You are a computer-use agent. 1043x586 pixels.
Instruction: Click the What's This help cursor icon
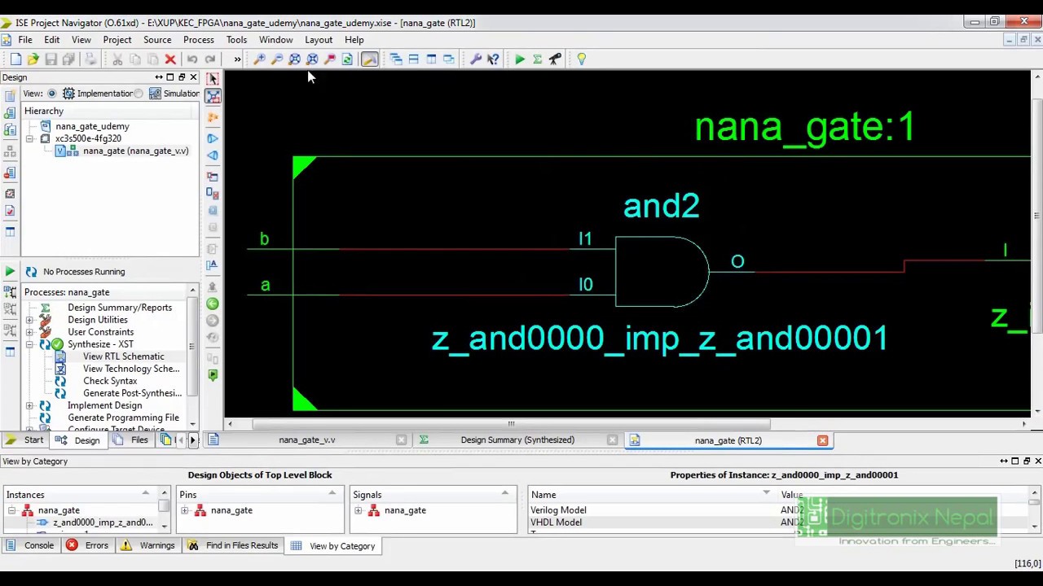coord(493,59)
